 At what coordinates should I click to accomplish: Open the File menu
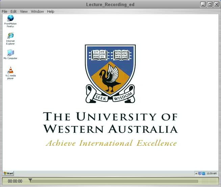[x=4, y=11]
